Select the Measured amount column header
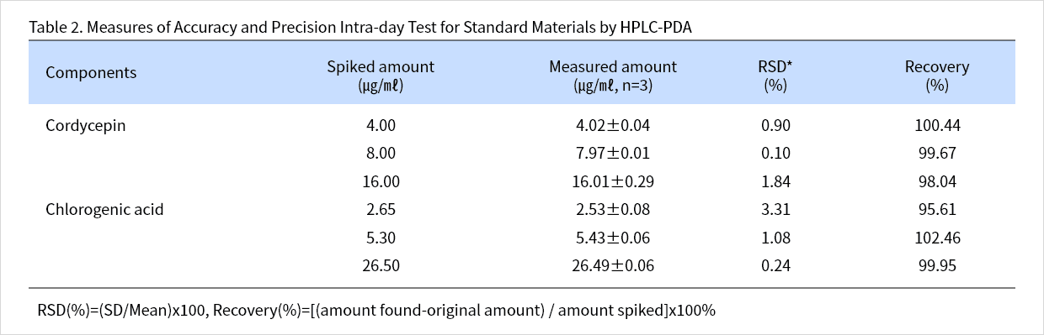This screenshot has width=1044, height=335. point(613,76)
